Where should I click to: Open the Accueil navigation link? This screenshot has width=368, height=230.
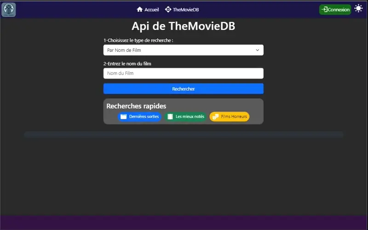pos(148,10)
